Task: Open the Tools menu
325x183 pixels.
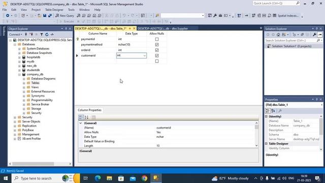Action: (x=71, y=10)
